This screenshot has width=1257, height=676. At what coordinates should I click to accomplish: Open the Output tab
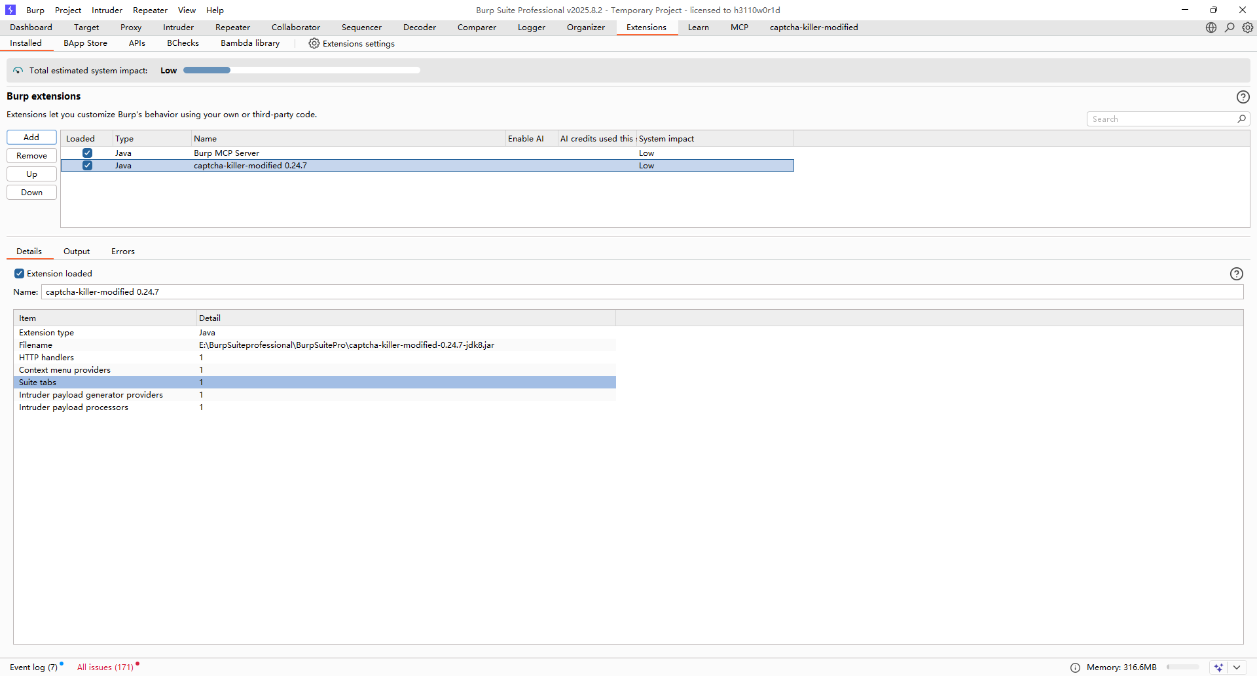(77, 252)
